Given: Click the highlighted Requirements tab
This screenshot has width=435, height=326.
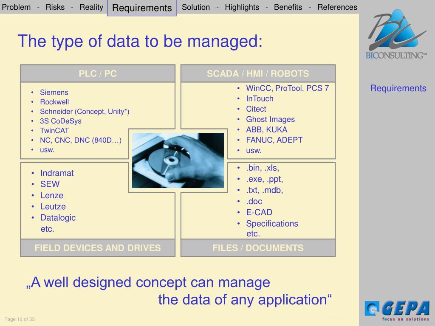Looking at the screenshot, I should tap(142, 8).
